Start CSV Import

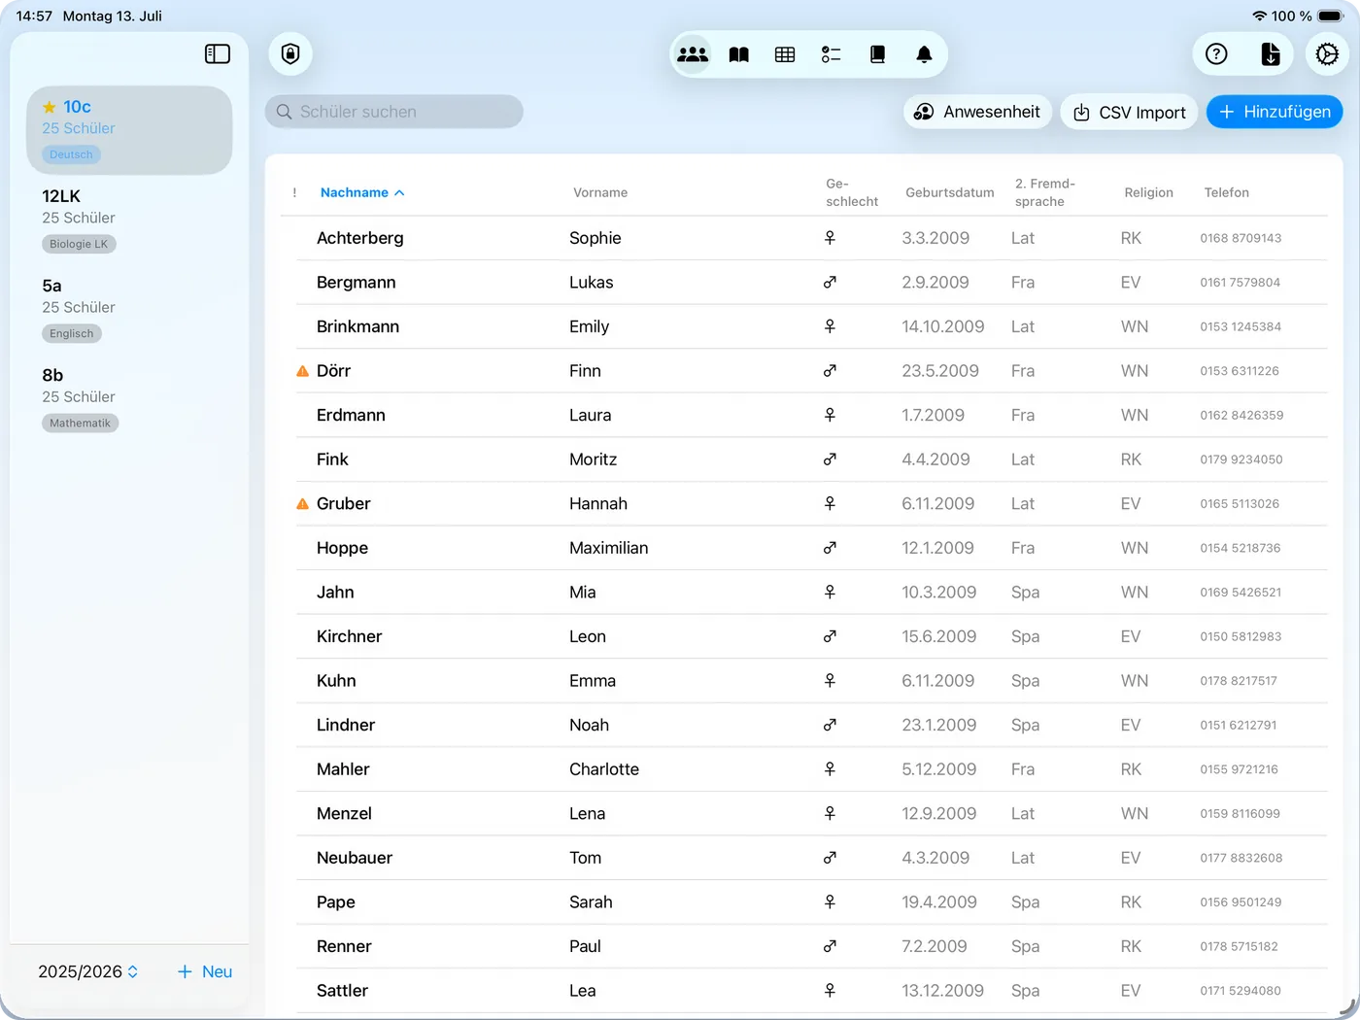tap(1129, 112)
